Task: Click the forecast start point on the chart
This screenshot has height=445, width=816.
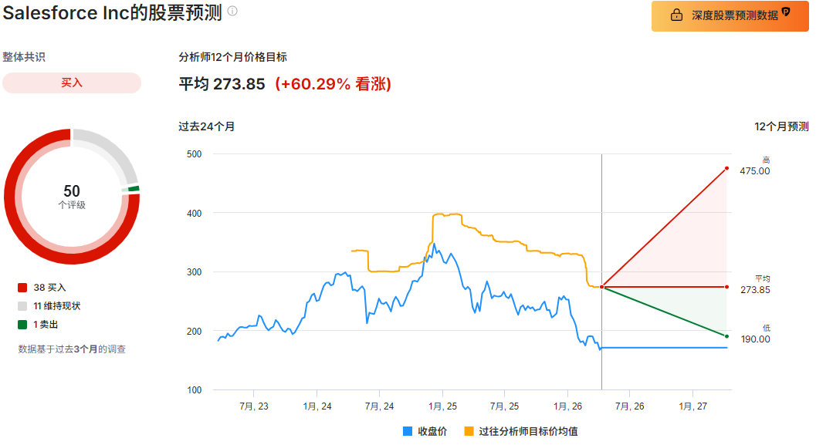Action: [x=601, y=287]
